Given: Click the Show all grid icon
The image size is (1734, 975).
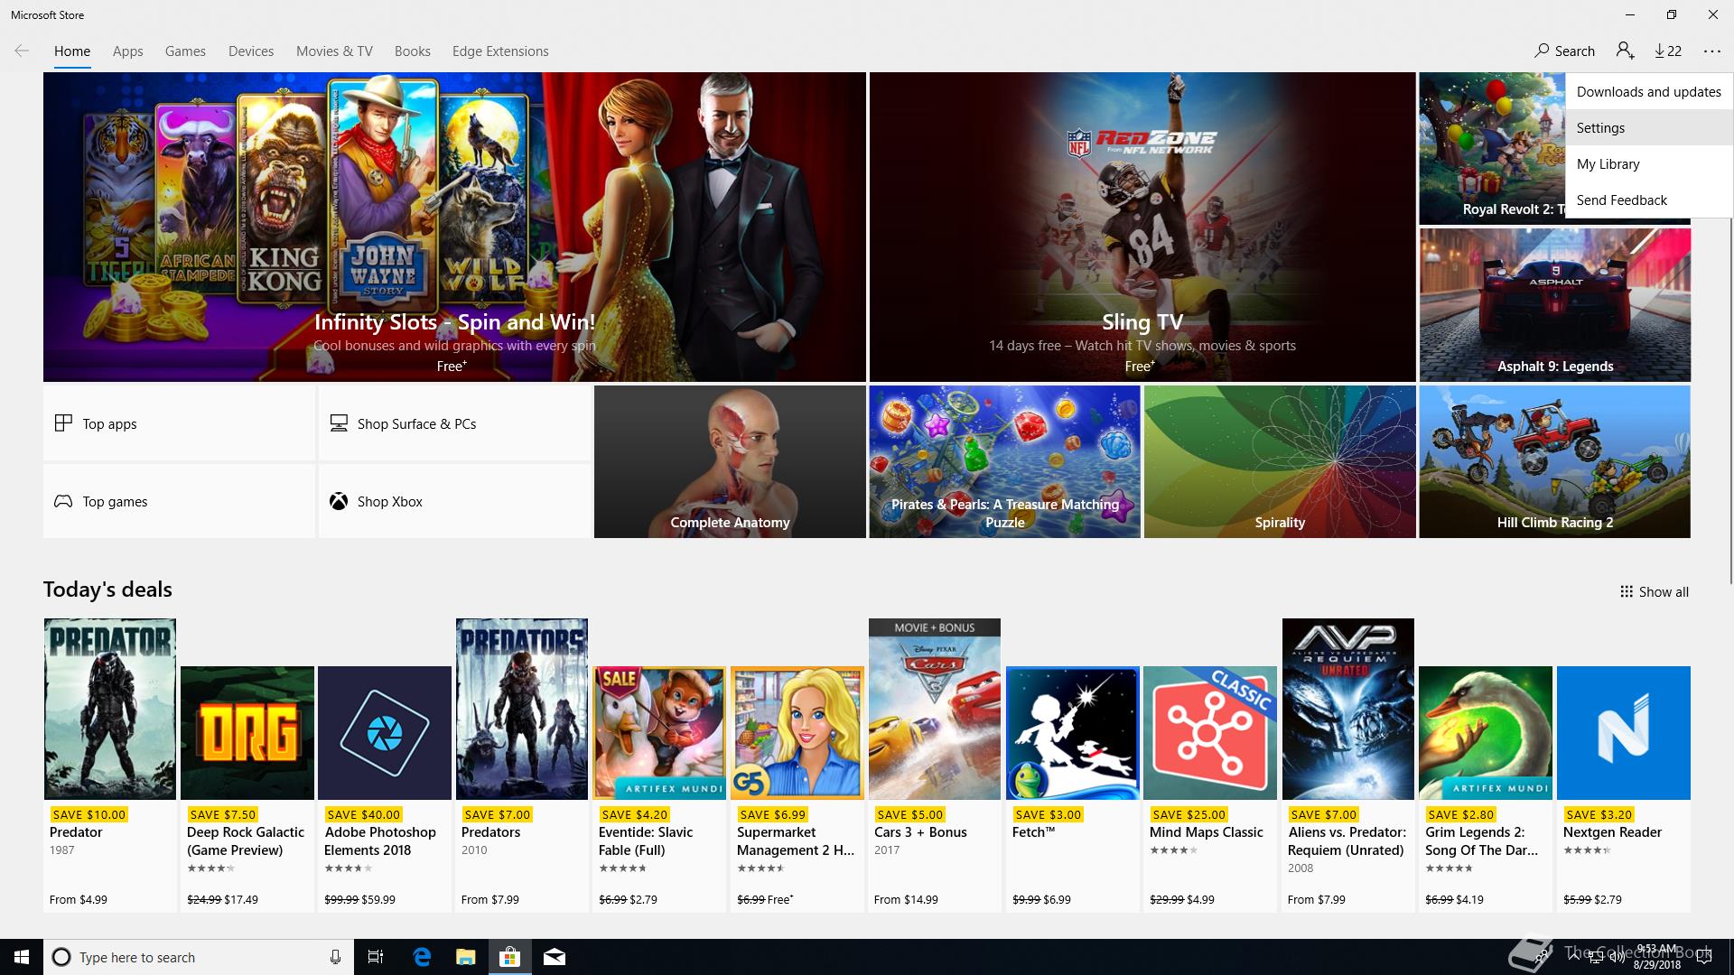Looking at the screenshot, I should tap(1627, 592).
